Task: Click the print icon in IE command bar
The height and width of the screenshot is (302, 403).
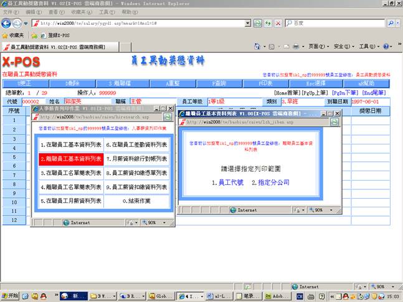Action: coord(296,47)
